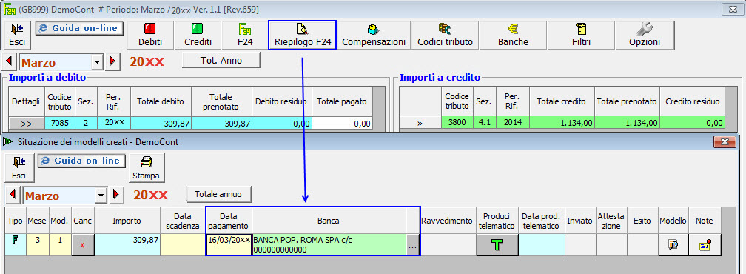746x274 pixels.
Task: Open Codici tributo
Action: [x=445, y=36]
